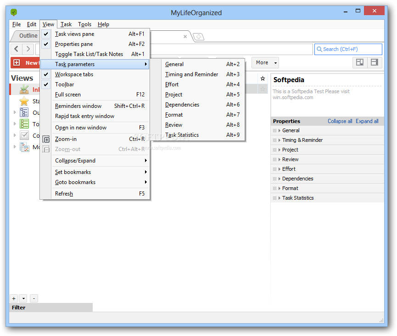The width and height of the screenshot is (397, 336).
Task: Select the Completed checkbox view icon
Action: [x=24, y=135]
